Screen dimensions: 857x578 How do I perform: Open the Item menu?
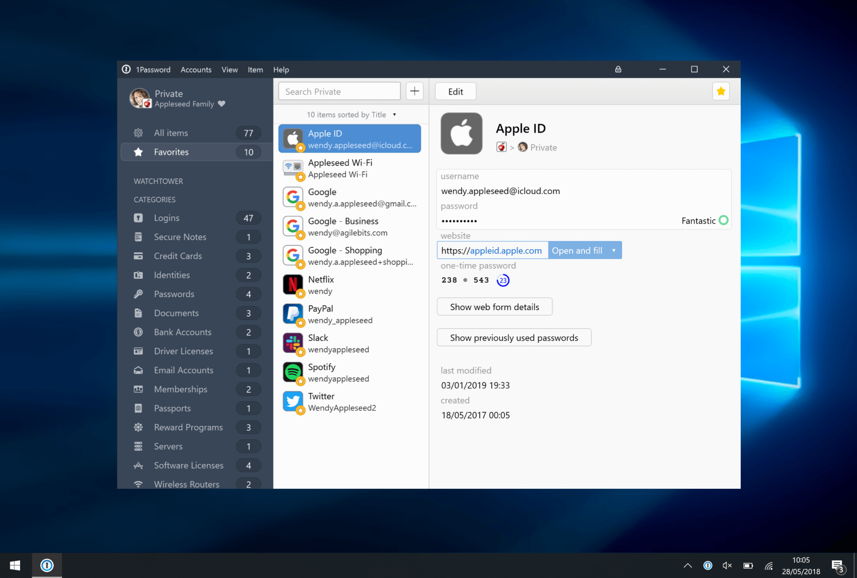tap(255, 69)
